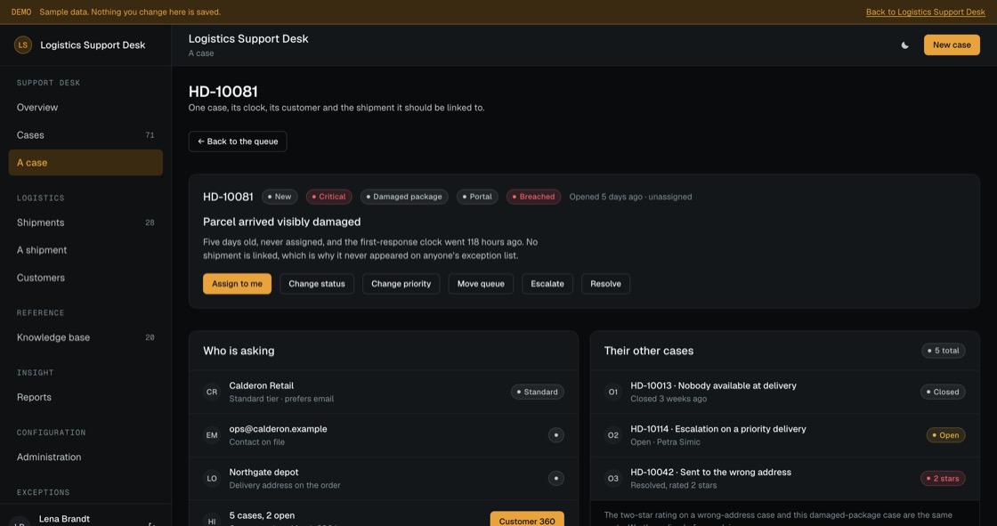Open Administration settings
997x526 pixels.
point(85,457)
